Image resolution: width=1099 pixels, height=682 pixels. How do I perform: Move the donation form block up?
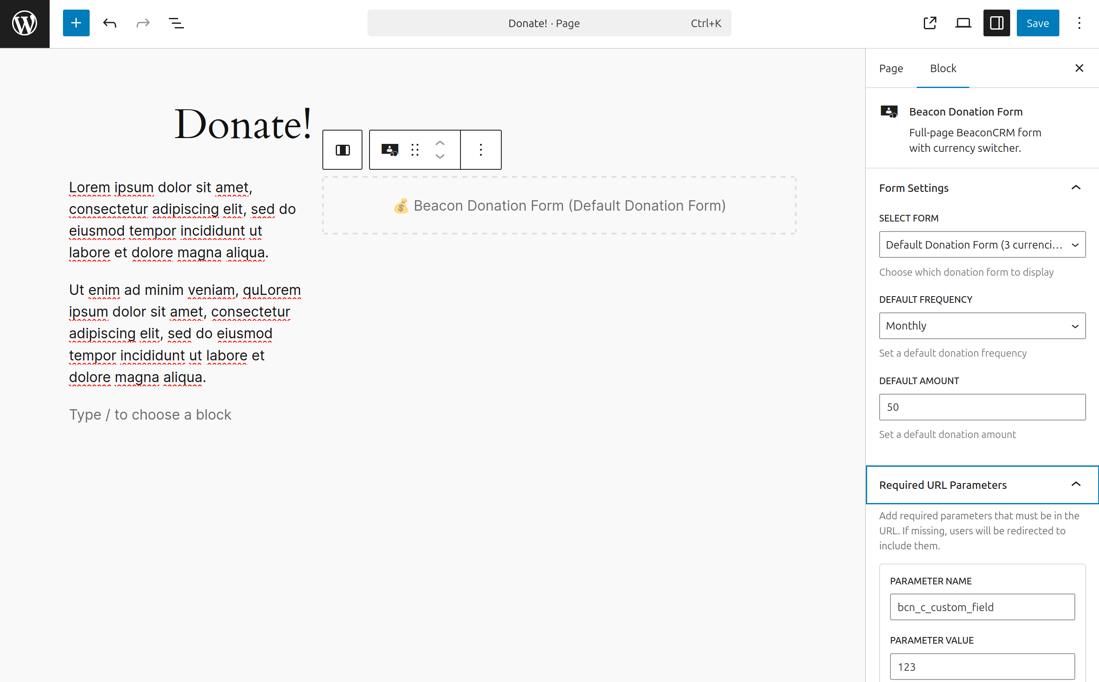pyautogui.click(x=440, y=143)
